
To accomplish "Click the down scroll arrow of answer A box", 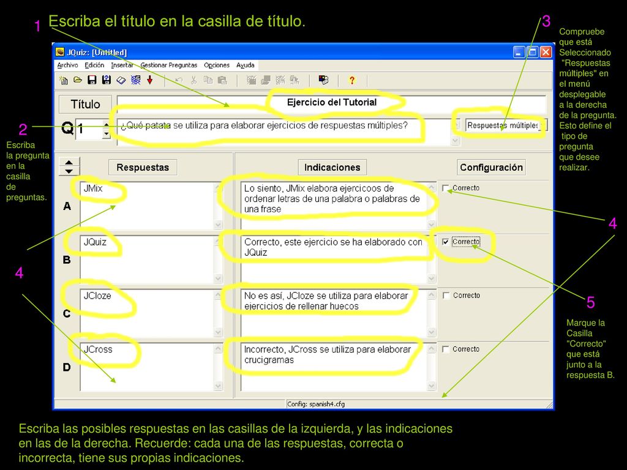I will click(x=218, y=225).
